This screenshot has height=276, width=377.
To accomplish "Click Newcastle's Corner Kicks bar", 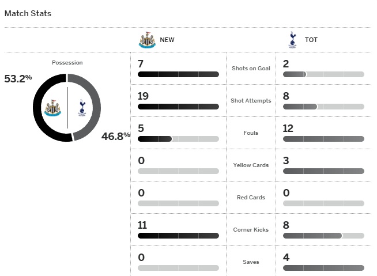I will tap(178, 236).
